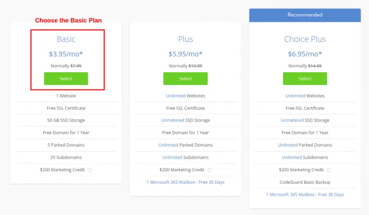Click Unlimited Websites in Plus plan

point(185,96)
